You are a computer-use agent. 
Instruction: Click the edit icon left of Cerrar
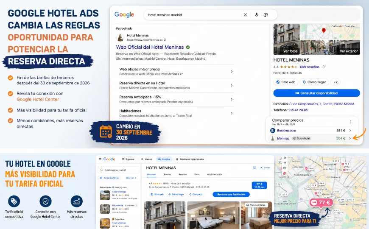[254, 168]
